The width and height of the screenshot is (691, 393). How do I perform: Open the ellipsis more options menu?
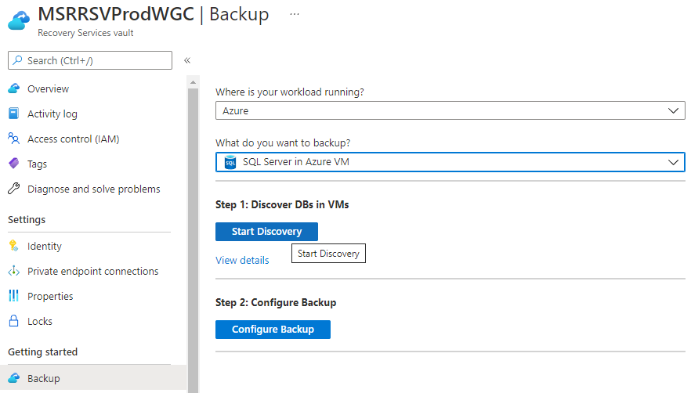(x=295, y=14)
